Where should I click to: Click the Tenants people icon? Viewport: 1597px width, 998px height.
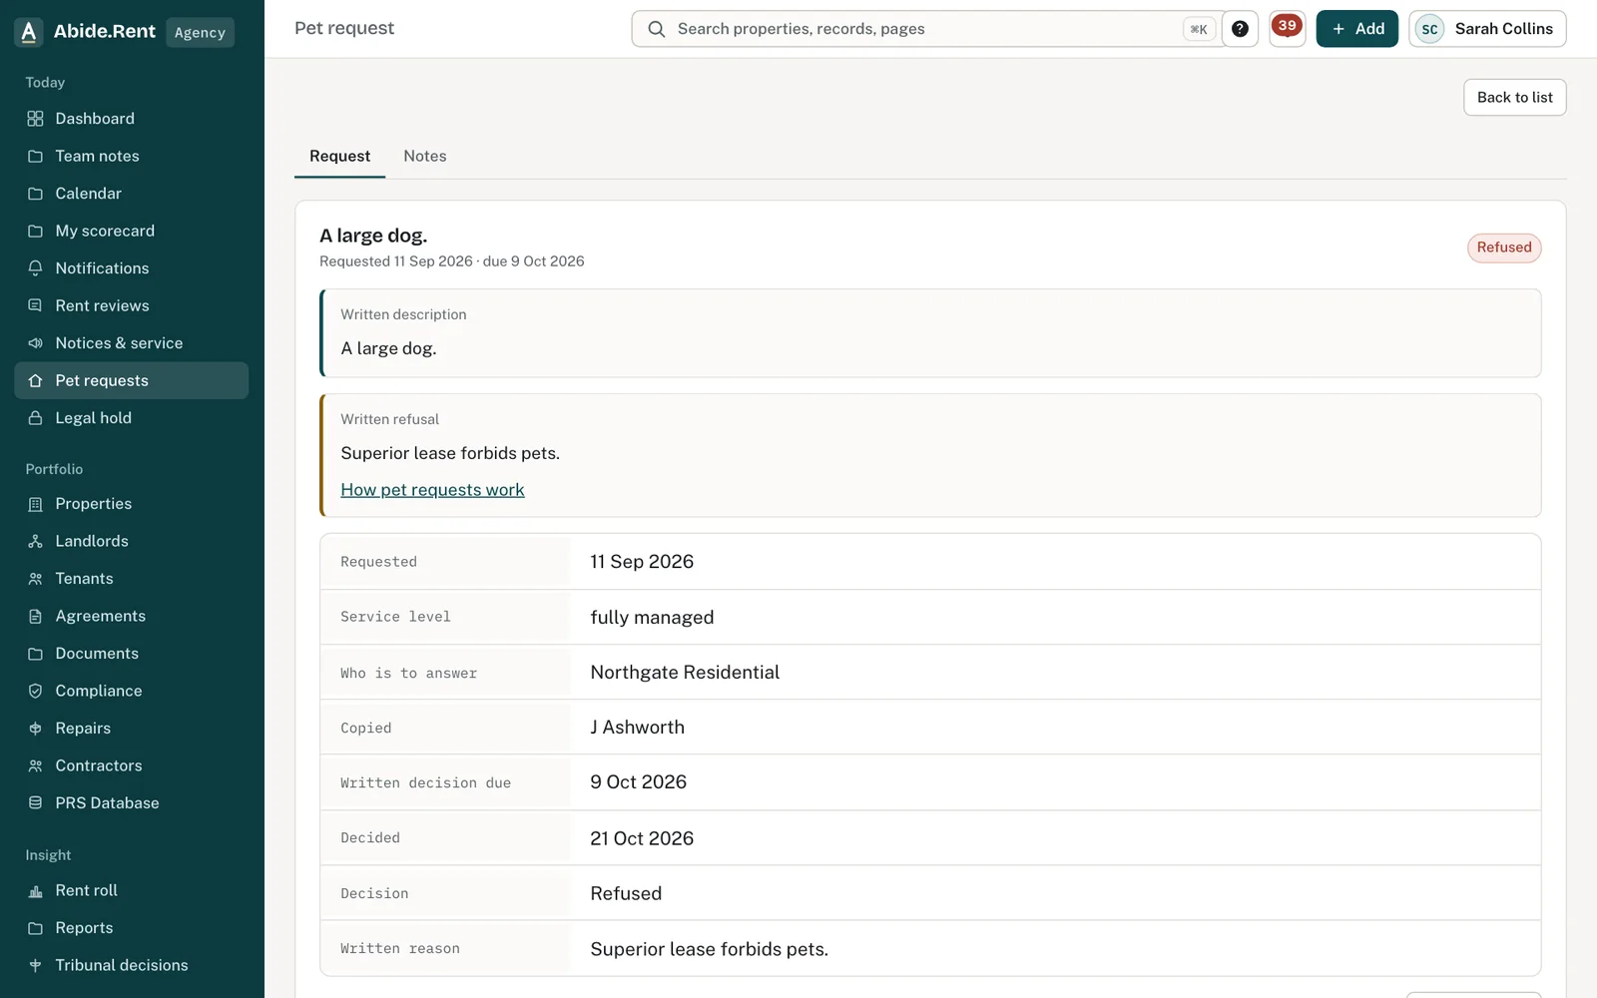point(35,579)
